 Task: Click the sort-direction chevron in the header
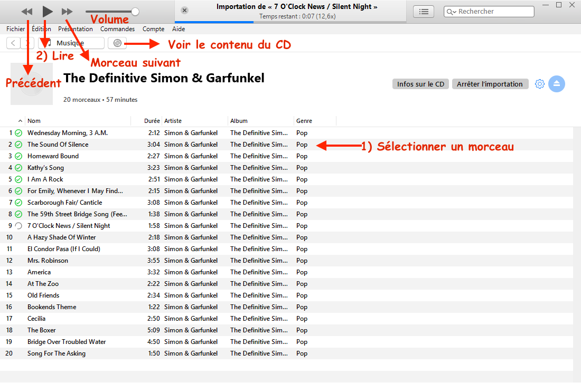click(20, 121)
